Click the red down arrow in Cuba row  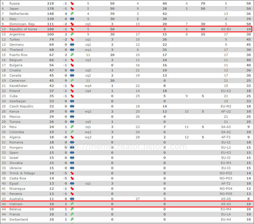click(x=72, y=96)
